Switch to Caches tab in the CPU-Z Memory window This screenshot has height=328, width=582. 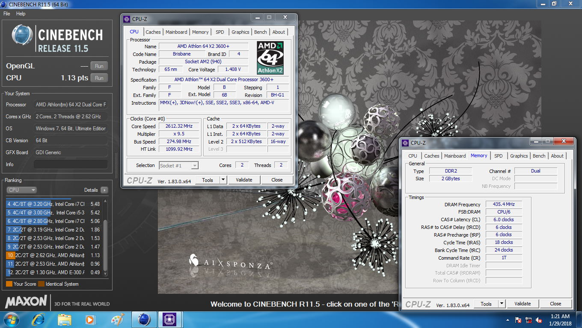431,156
